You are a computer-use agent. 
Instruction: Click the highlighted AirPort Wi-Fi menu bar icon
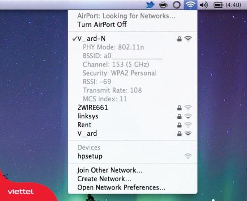(x=190, y=5)
